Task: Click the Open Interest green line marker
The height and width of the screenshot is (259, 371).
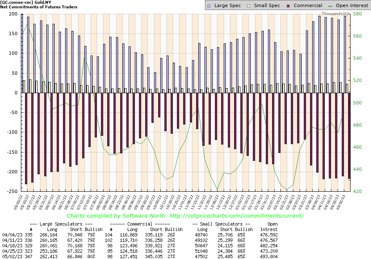Action: tap(331, 6)
